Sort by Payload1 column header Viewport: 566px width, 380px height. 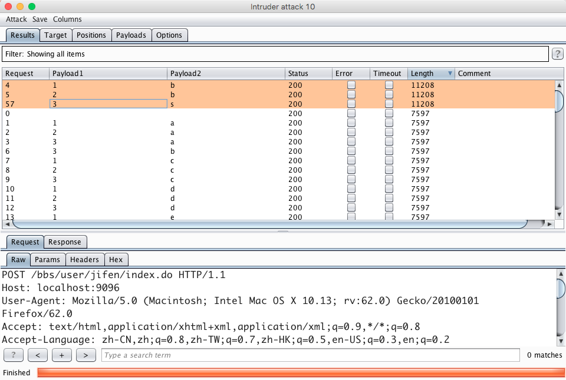[x=108, y=74]
